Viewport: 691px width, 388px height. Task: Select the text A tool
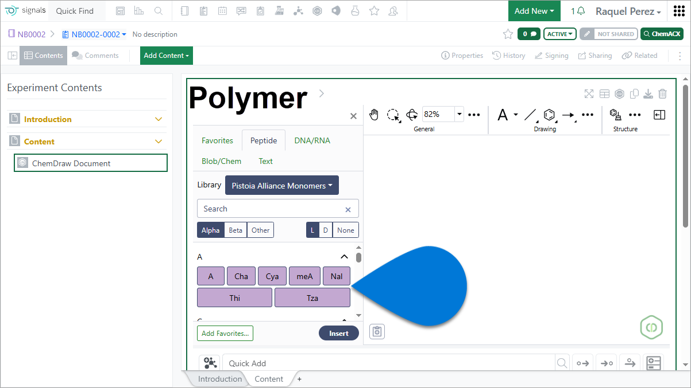[x=503, y=115]
